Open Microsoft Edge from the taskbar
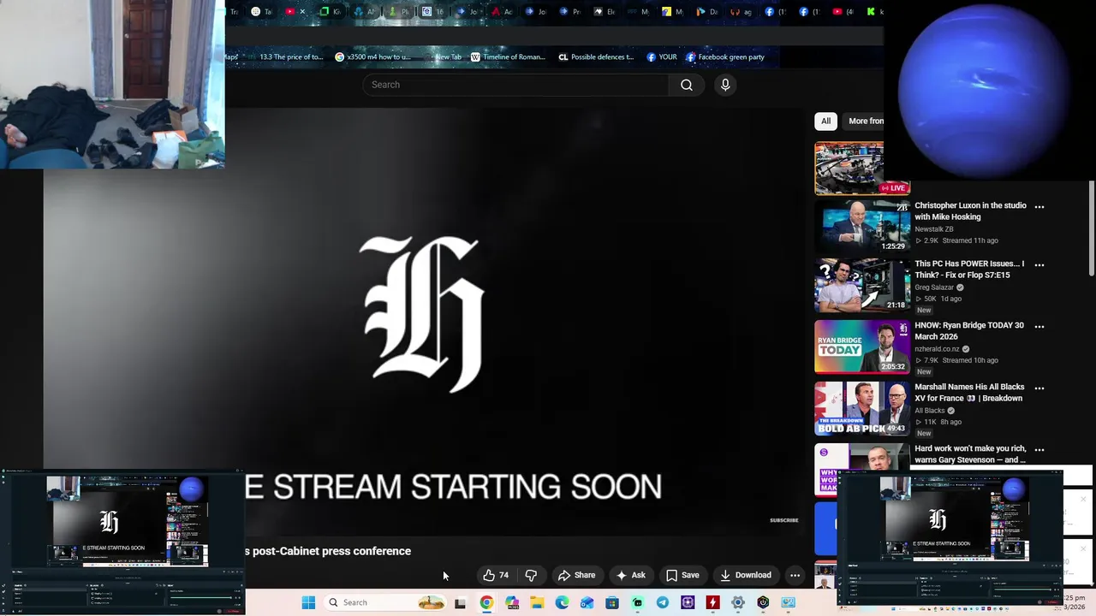Viewport: 1096px width, 616px height. point(562,602)
